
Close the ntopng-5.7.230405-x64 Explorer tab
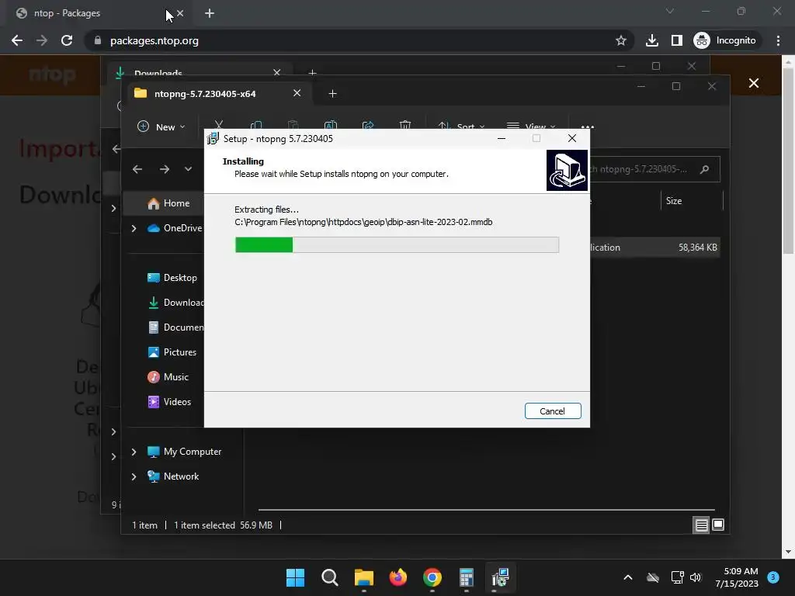coord(297,93)
